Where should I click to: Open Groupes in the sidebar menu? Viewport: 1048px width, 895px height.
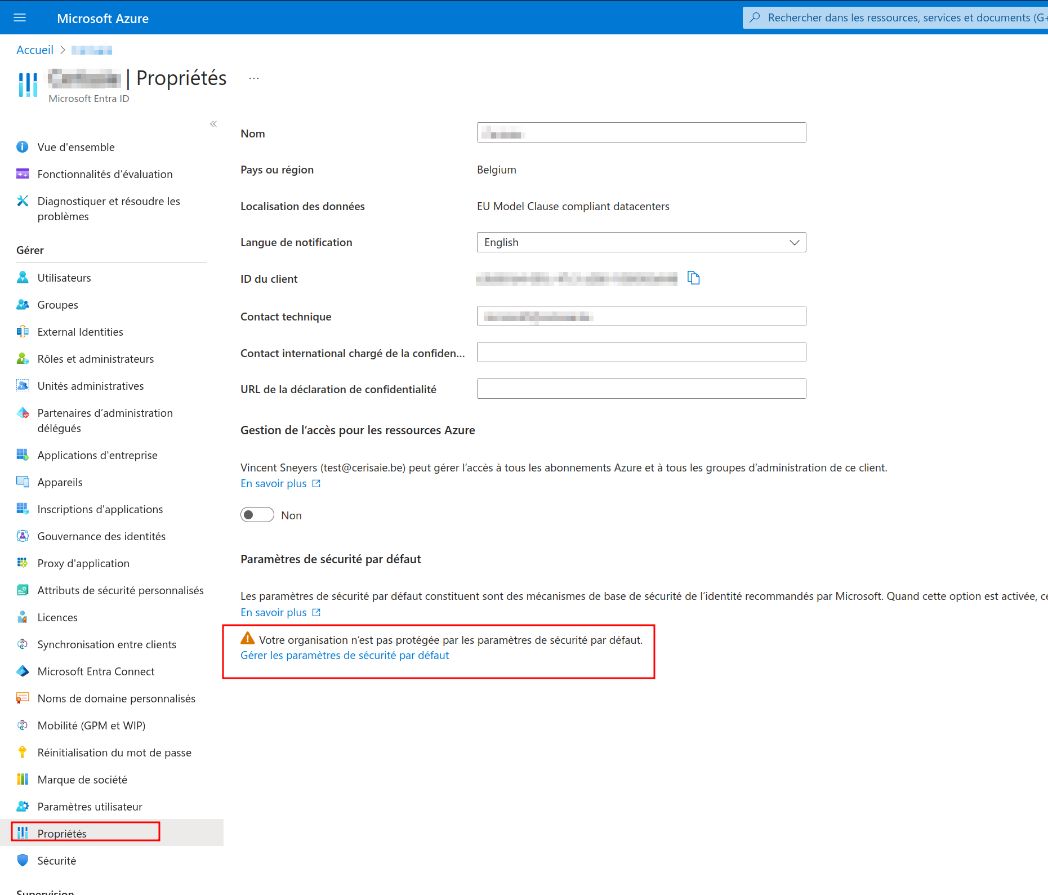click(x=57, y=305)
